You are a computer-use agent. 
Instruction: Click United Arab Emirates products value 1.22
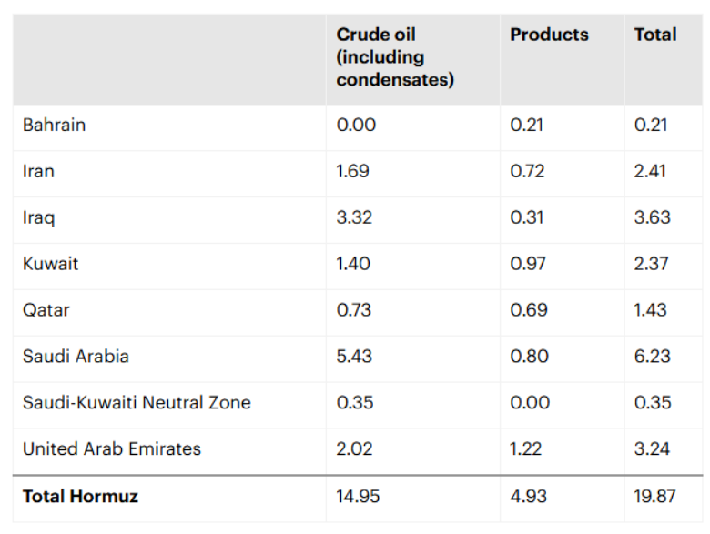click(527, 448)
